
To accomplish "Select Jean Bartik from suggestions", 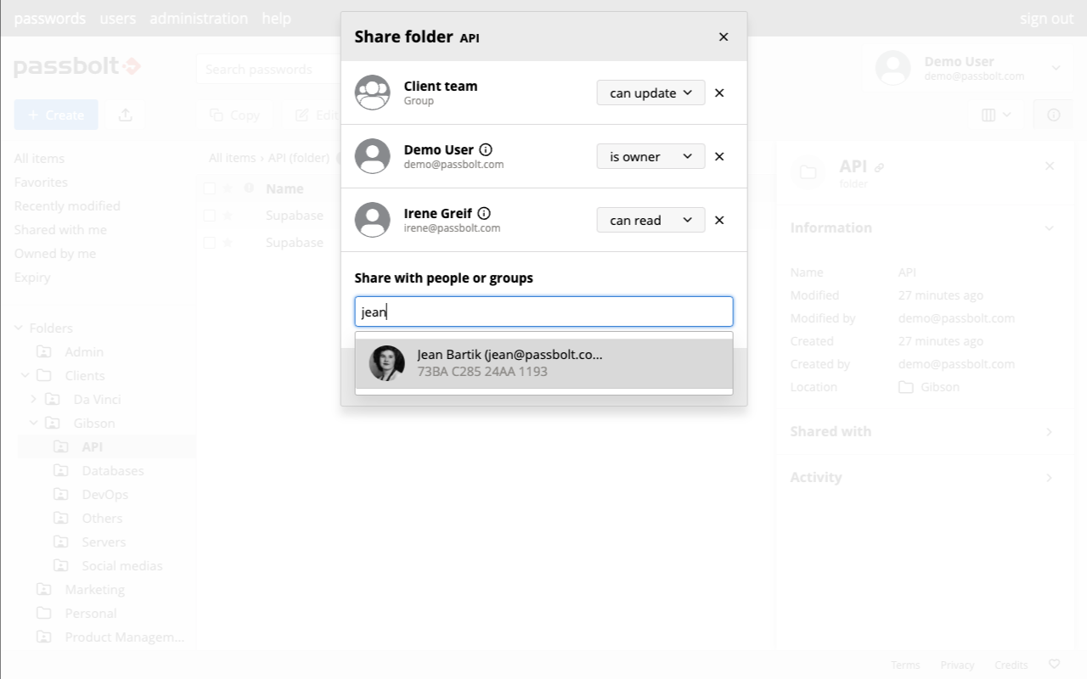I will pos(543,363).
